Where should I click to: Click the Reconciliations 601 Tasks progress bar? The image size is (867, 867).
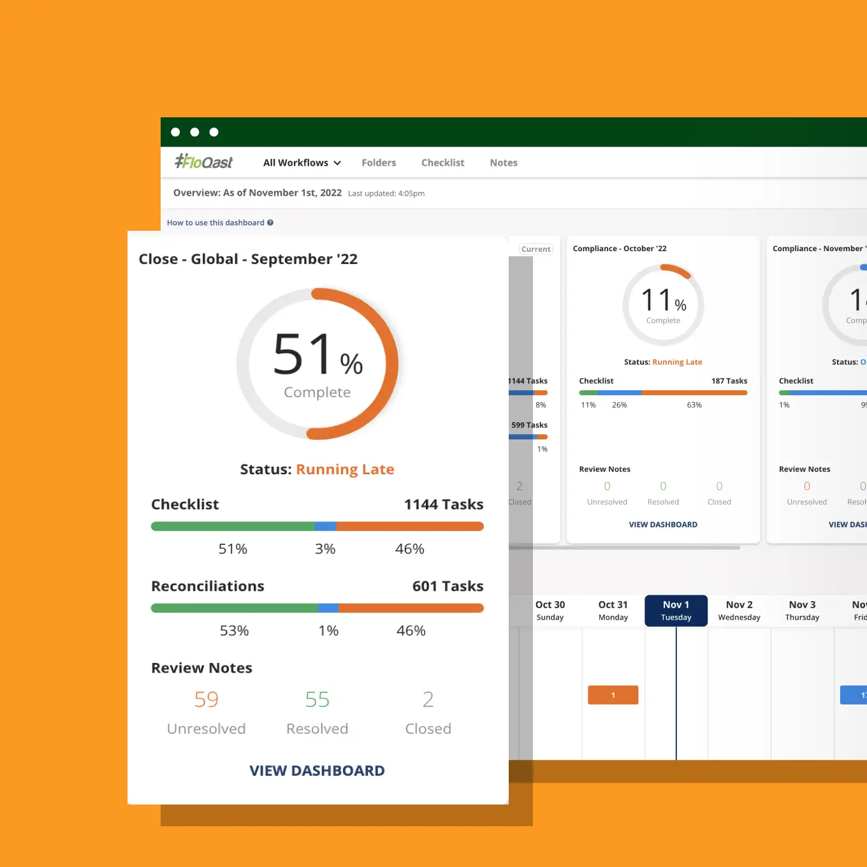pyautogui.click(x=317, y=608)
